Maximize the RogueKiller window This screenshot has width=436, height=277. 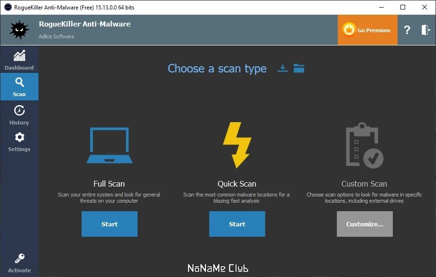pos(403,7)
